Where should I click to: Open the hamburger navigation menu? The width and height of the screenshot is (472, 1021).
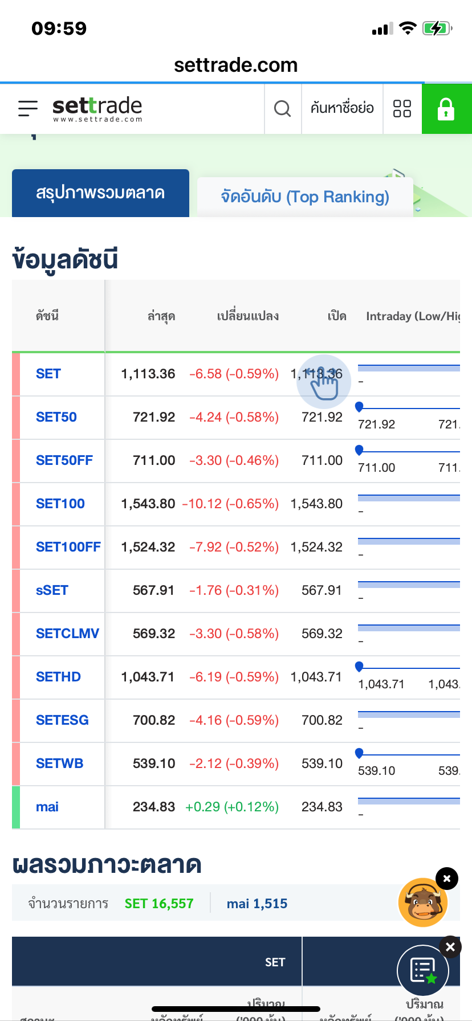coord(27,108)
